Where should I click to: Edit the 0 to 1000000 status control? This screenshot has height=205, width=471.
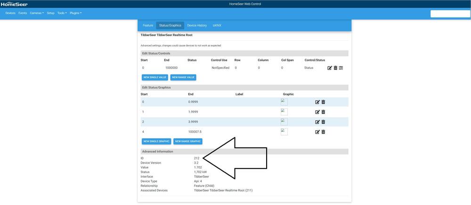coord(330,68)
